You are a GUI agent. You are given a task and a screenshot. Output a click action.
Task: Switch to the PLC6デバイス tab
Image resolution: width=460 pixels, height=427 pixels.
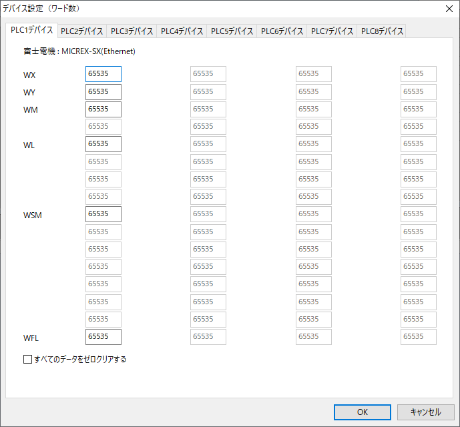coord(282,31)
